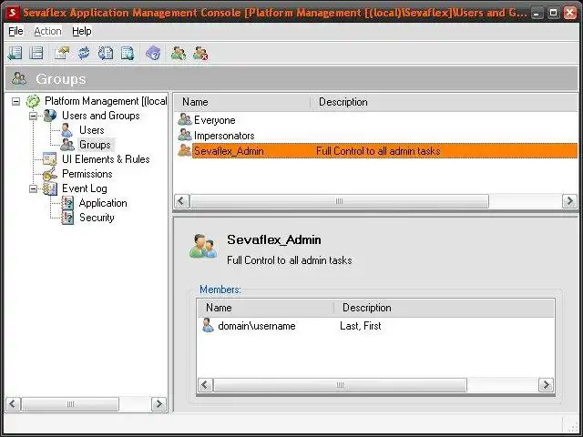Click the properties toolbar icon with the yellow arrow
Screen dimensions: 583x437
[x=62, y=53]
